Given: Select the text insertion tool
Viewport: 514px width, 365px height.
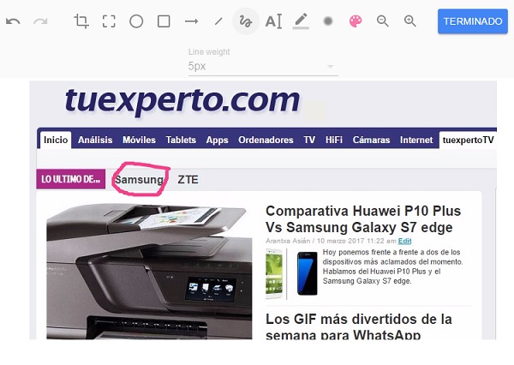Looking at the screenshot, I should point(273,21).
